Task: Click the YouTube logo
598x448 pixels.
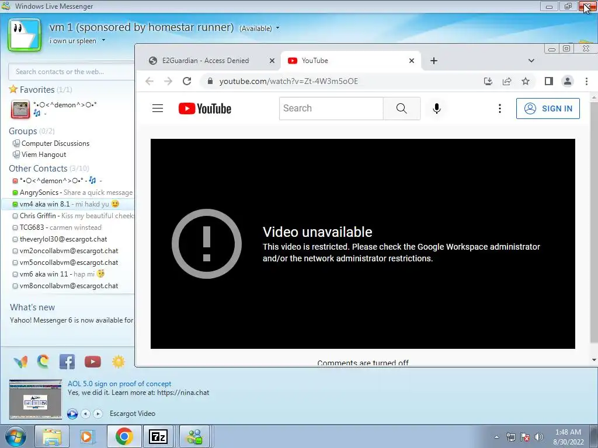Action: pos(205,108)
